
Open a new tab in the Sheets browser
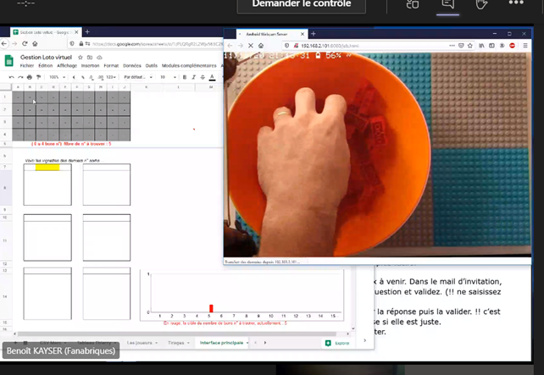click(87, 32)
